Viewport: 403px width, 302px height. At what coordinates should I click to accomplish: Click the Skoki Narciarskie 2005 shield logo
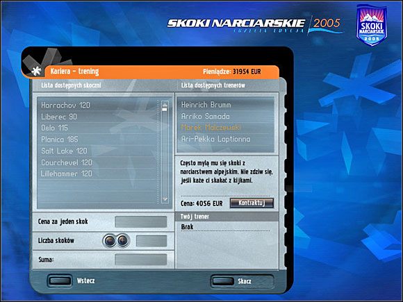coord(372,25)
